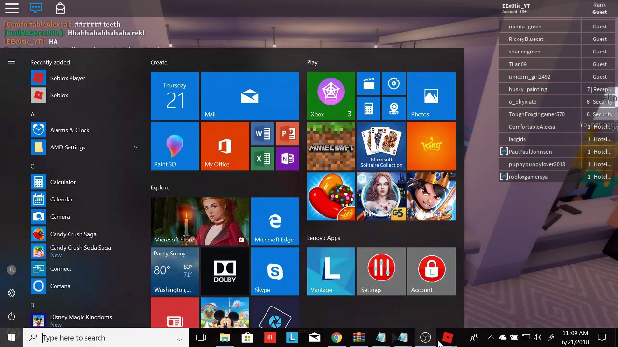Launch the Excel tile
Image resolution: width=618 pixels, height=347 pixels.
pos(262,159)
